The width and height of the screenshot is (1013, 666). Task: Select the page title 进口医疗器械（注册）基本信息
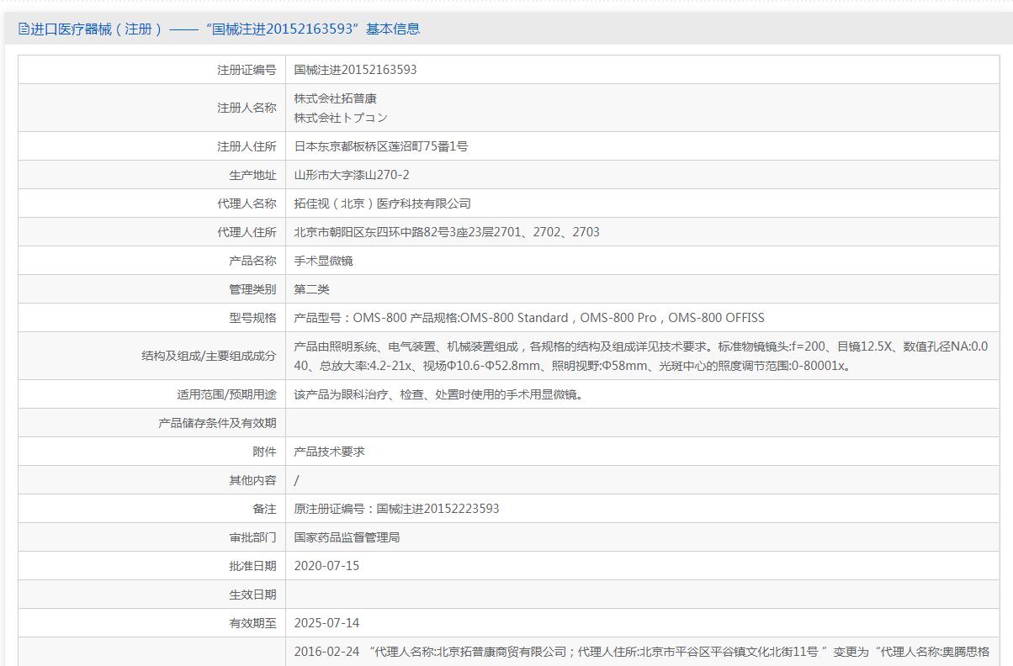pyautogui.click(x=225, y=29)
